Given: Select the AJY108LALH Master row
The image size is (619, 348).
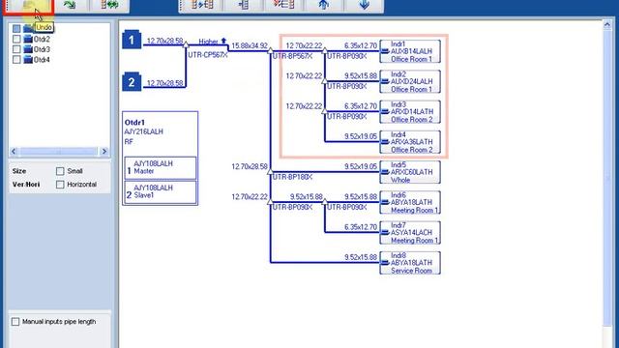Looking at the screenshot, I should click(161, 167).
